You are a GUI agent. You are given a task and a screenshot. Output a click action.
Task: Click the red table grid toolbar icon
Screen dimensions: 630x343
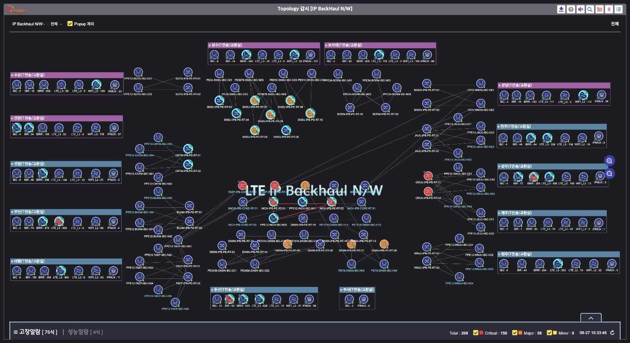click(600, 9)
